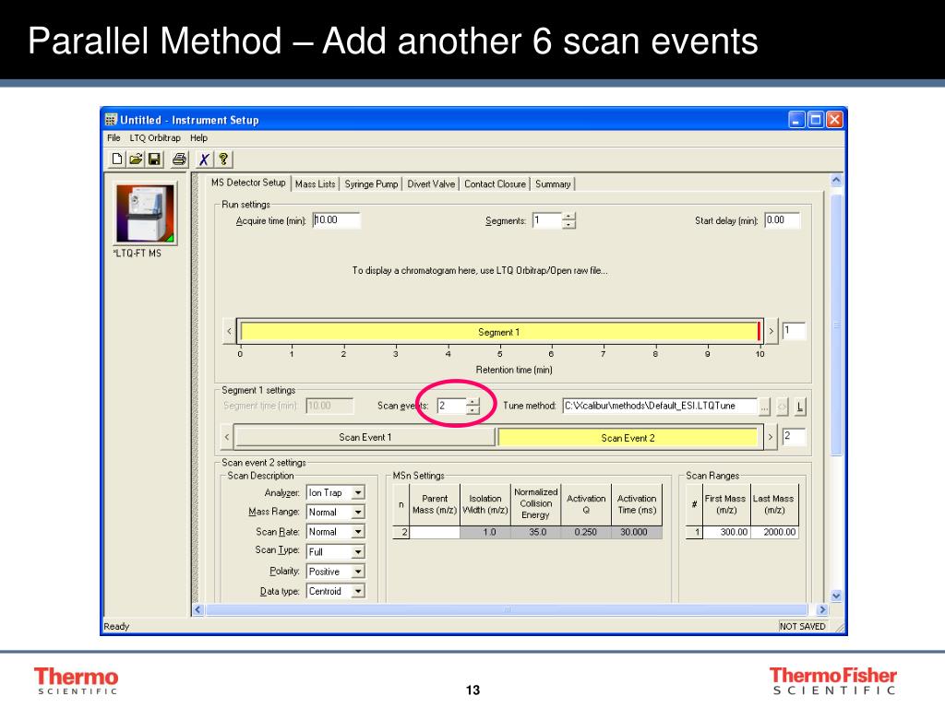Click the horizontal scrollbar right arrow
This screenshot has width=945, height=708.
tap(822, 610)
